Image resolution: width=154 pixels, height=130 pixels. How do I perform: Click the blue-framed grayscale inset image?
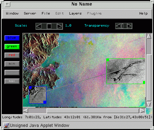pyautogui.click(x=37, y=95)
